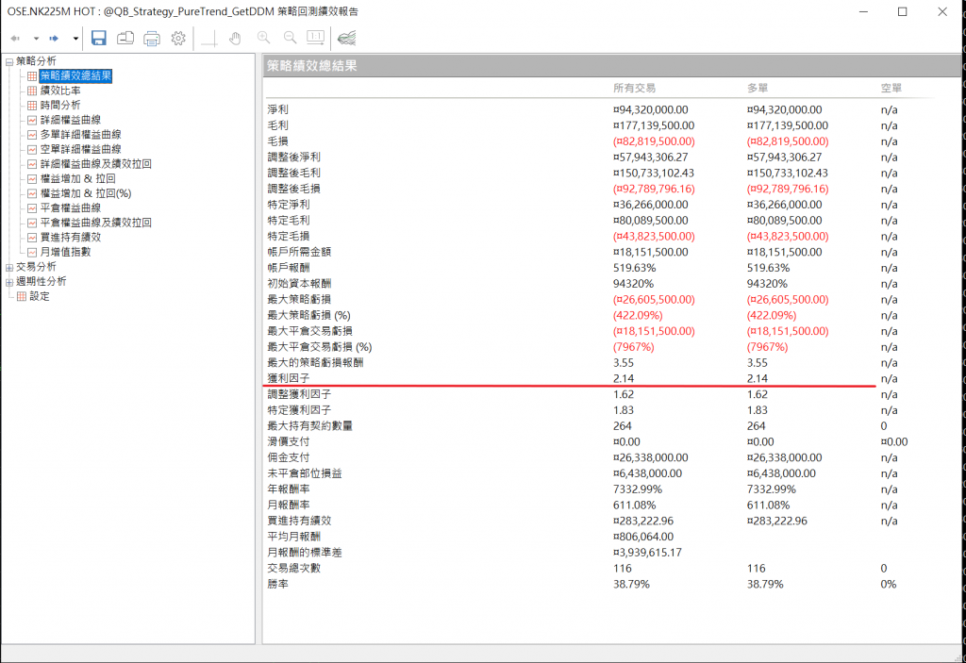Click the 3D equity chart toolbar icon
The height and width of the screenshot is (663, 966).
point(346,39)
